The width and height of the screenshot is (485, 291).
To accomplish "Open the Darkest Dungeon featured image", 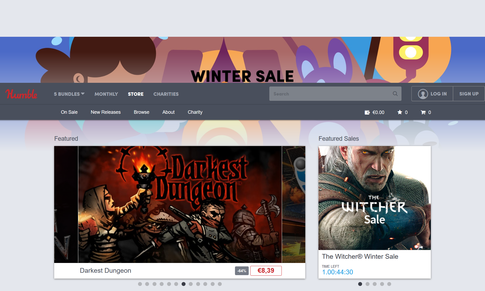I will 180,204.
